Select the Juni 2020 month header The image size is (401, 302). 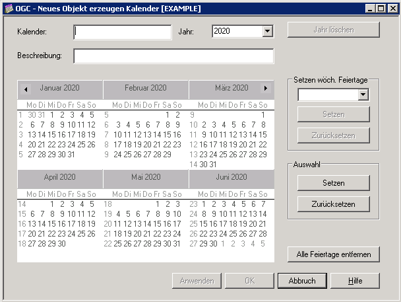[231, 177]
